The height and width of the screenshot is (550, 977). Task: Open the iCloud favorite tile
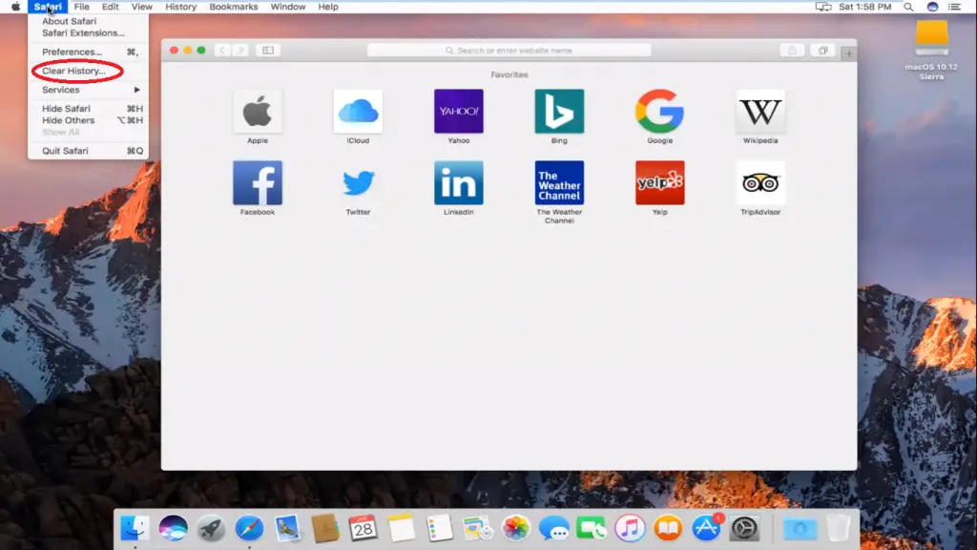[x=359, y=112]
